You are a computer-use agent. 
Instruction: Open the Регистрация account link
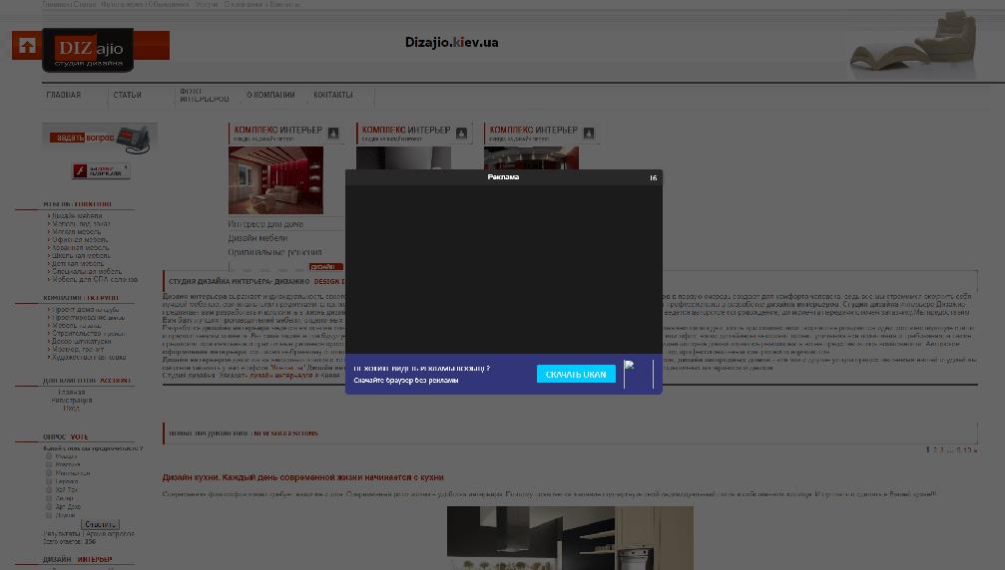71,401
